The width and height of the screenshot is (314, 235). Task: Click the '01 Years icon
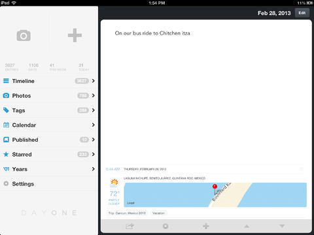[x=7, y=169]
